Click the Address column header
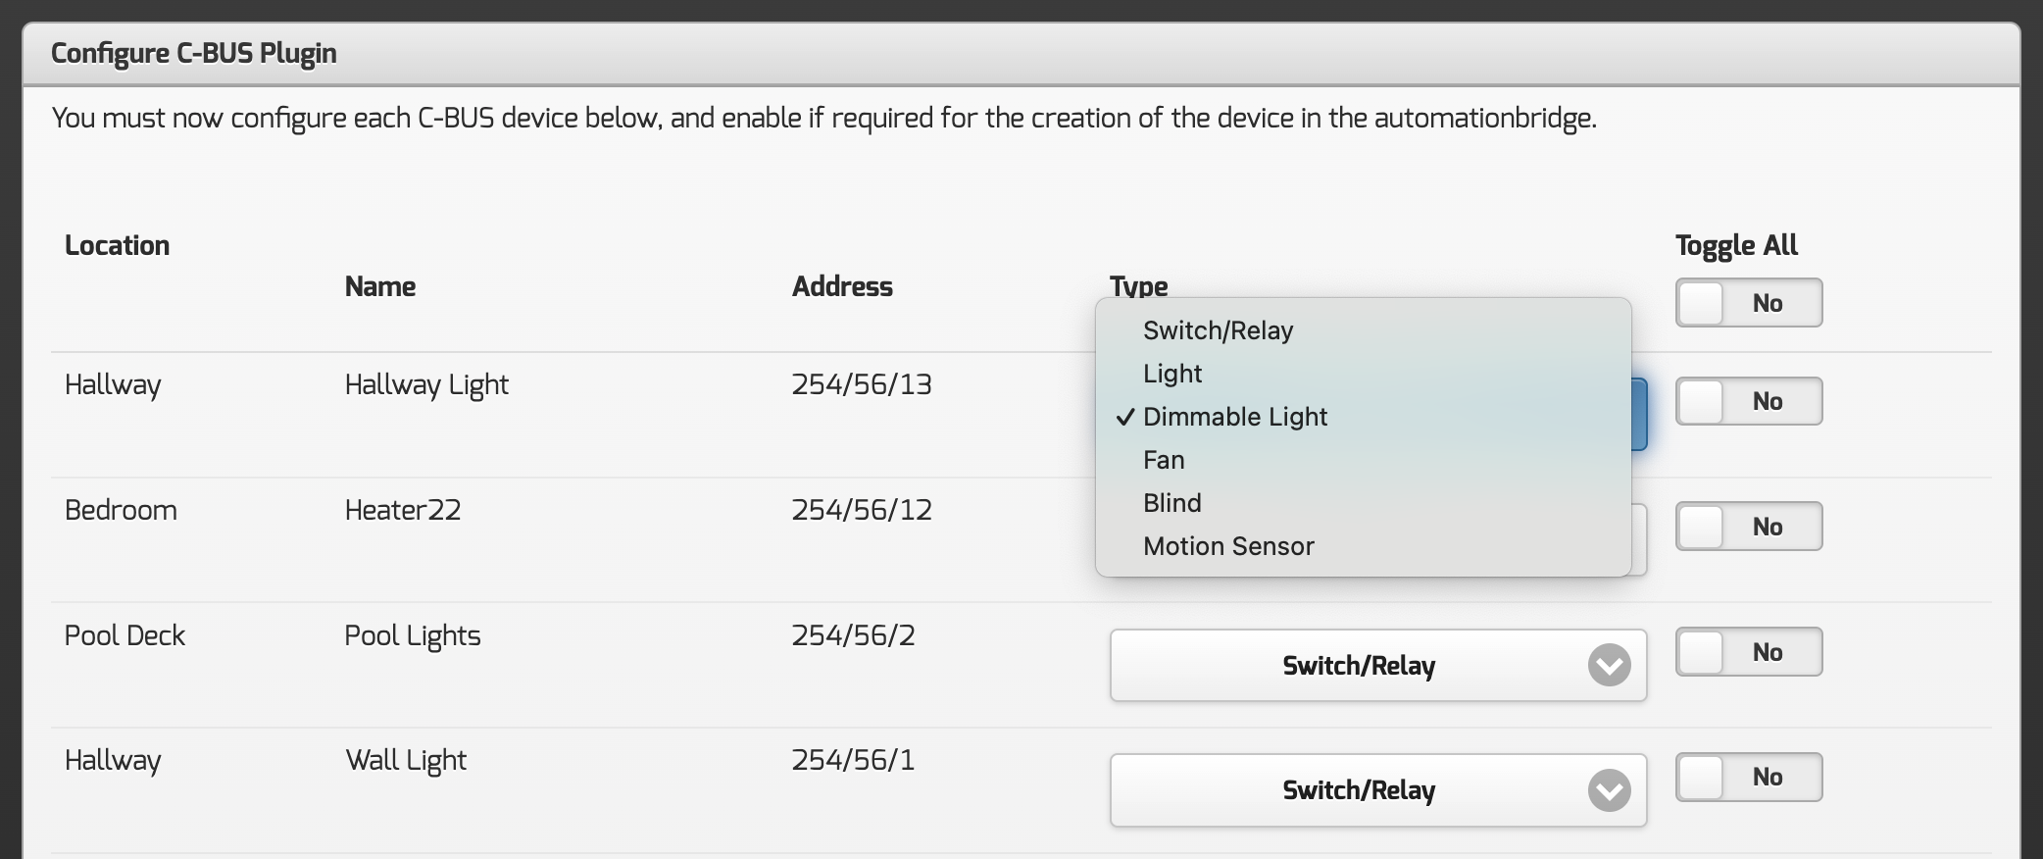 coord(842,286)
